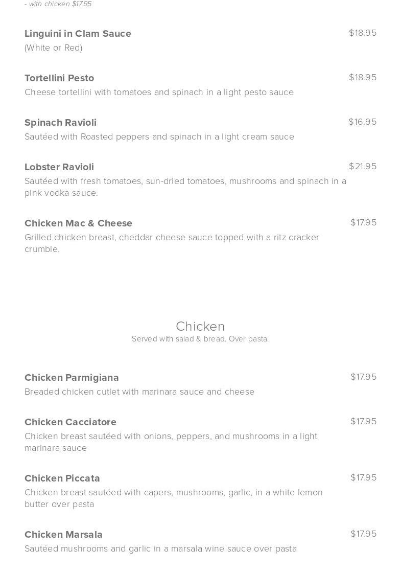Open the Chicken Parmigiana item

click(x=72, y=378)
